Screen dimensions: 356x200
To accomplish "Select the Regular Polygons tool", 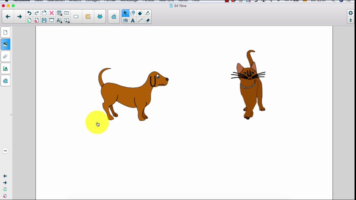I will click(140, 13).
